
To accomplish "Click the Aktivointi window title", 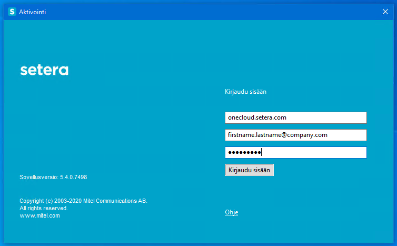I will [33, 12].
